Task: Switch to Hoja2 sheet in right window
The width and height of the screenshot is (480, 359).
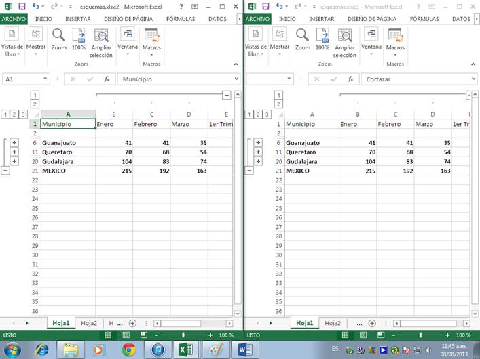Action: point(333,324)
